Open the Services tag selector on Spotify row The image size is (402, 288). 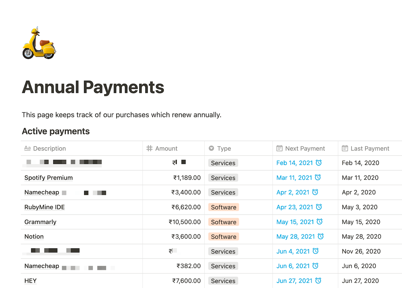pyautogui.click(x=223, y=177)
